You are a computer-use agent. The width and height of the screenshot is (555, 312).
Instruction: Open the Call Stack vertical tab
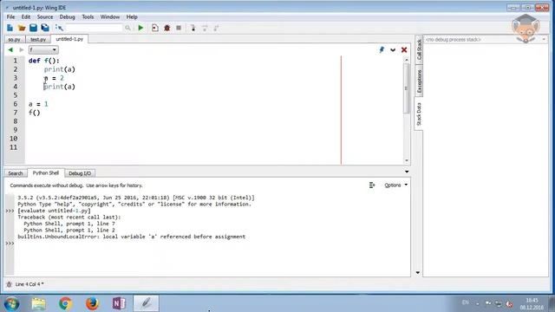click(419, 49)
